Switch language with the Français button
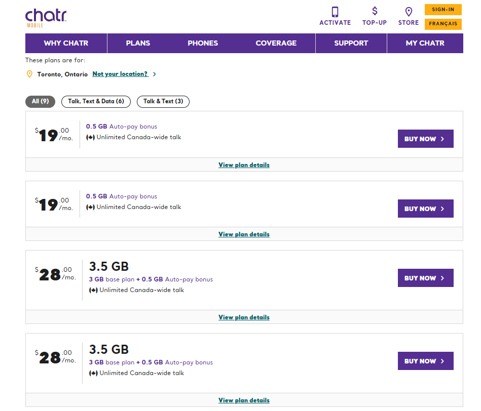The height and width of the screenshot is (411, 481). click(443, 24)
